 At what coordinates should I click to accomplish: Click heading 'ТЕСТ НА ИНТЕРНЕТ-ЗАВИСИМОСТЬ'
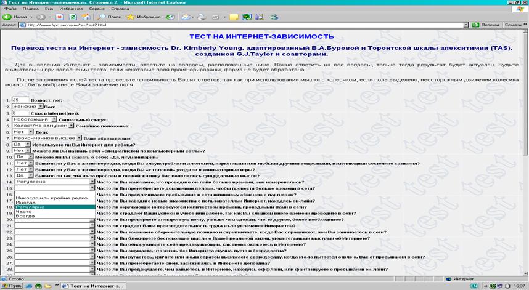click(262, 37)
